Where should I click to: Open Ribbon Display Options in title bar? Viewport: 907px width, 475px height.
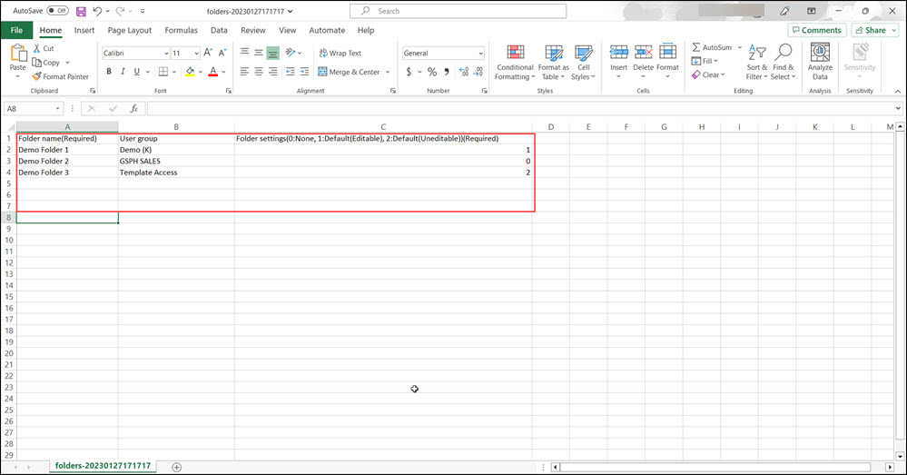812,11
